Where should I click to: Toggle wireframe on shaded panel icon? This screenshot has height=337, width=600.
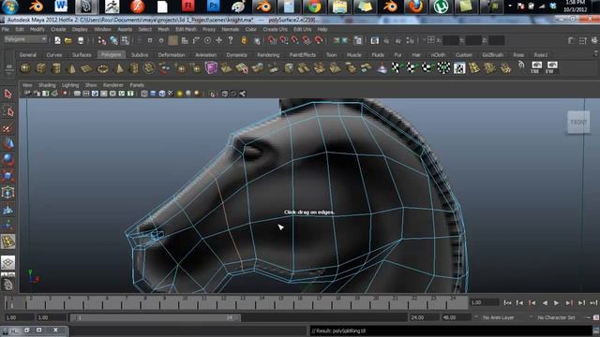coord(162,94)
